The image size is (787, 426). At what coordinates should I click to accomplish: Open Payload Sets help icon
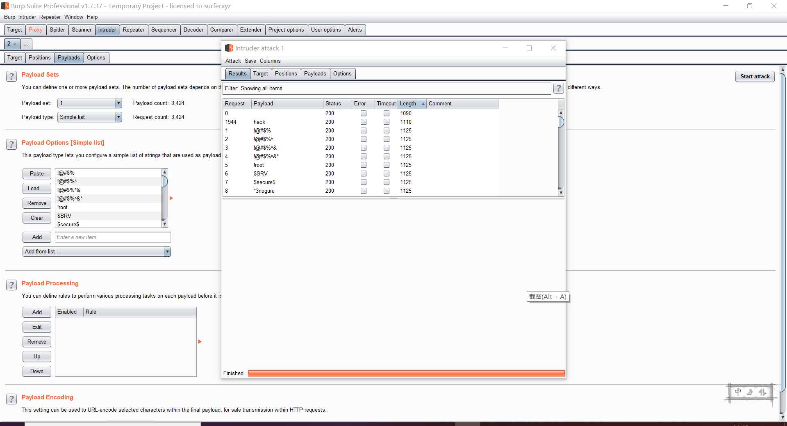(11, 76)
